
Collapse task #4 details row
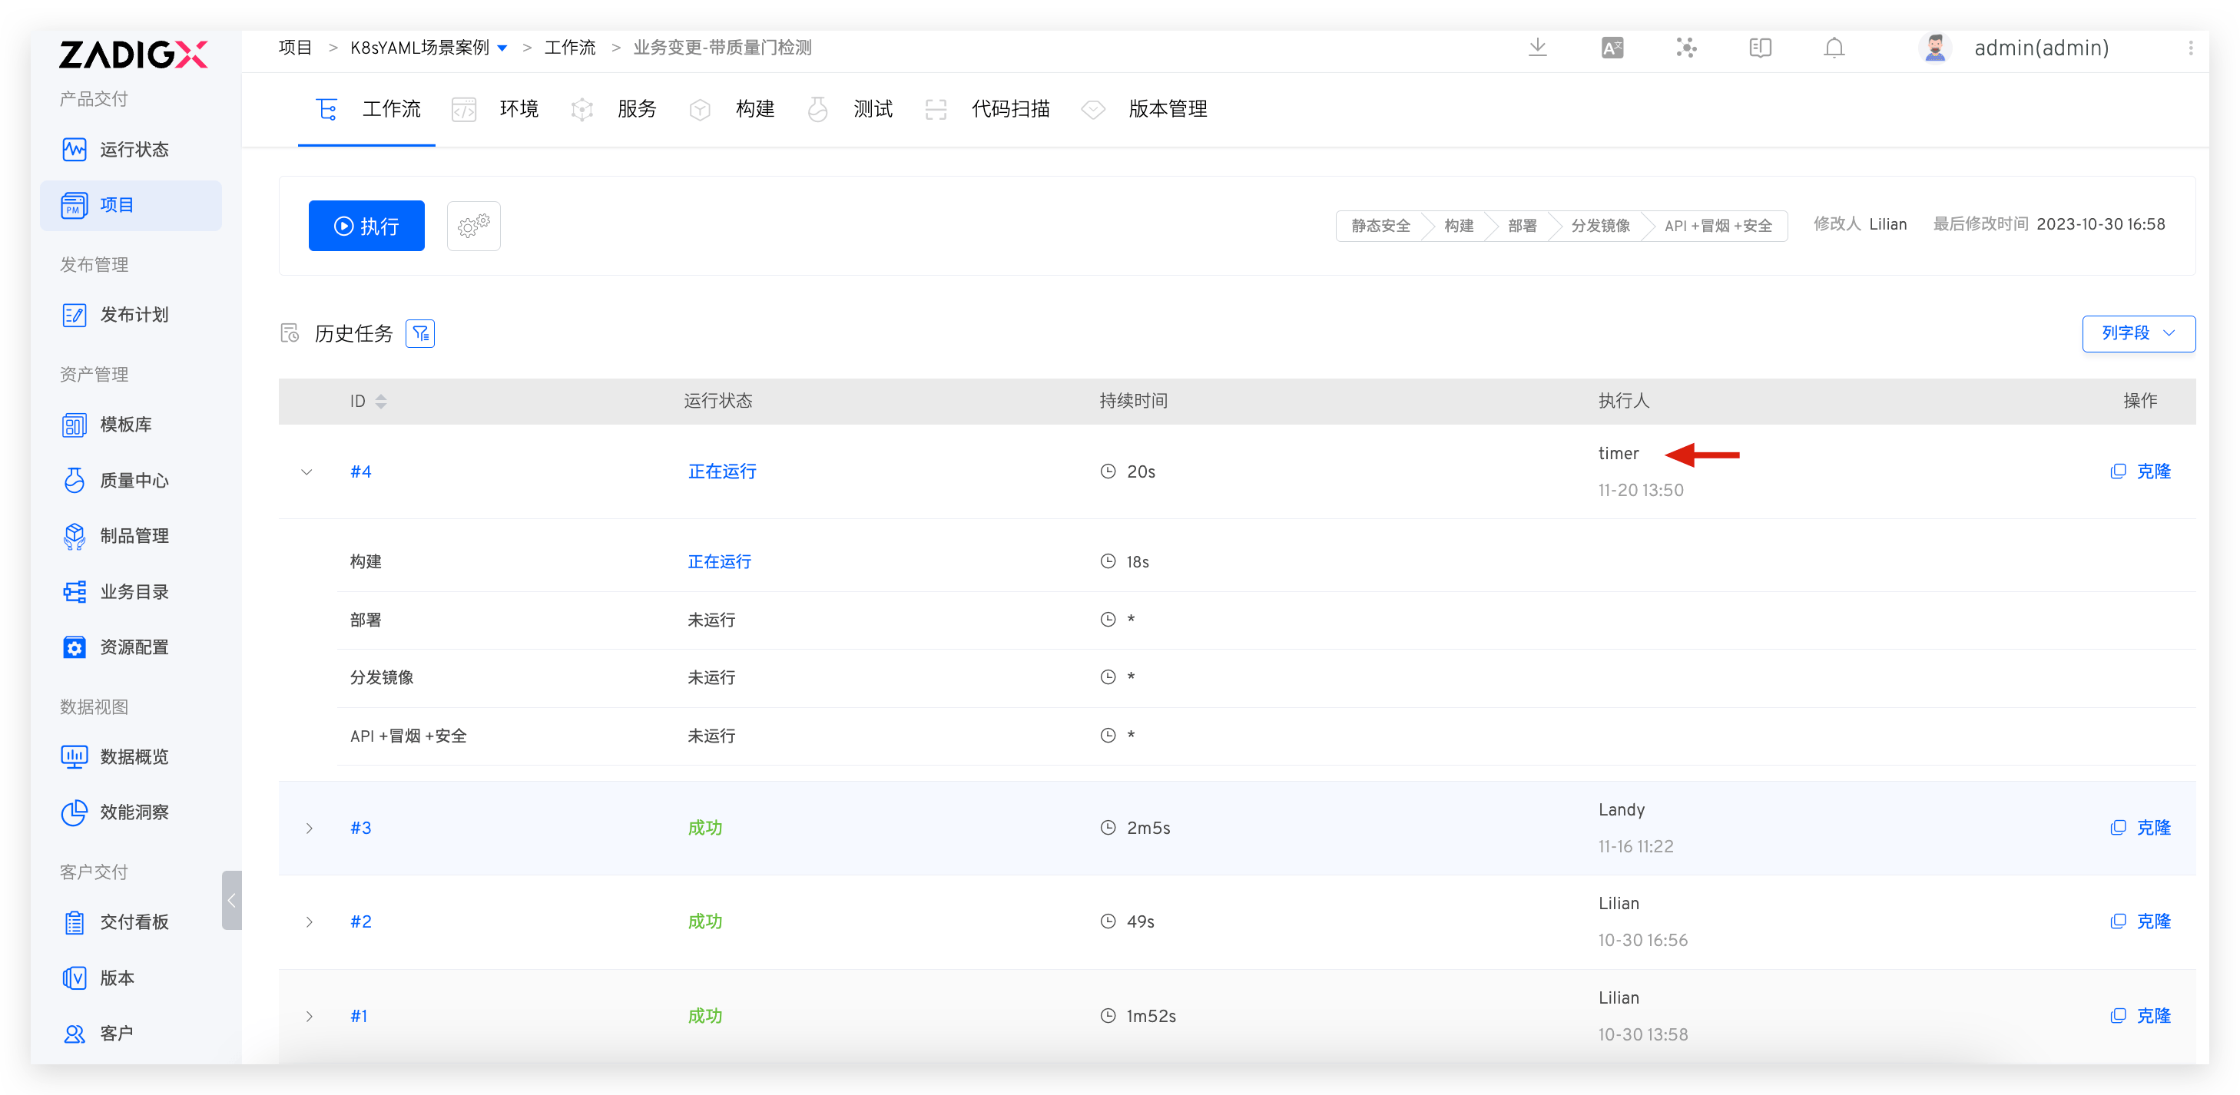click(x=306, y=472)
